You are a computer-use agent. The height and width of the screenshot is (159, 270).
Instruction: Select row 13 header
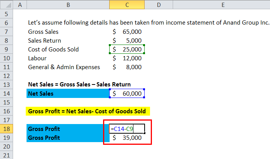point(7,84)
